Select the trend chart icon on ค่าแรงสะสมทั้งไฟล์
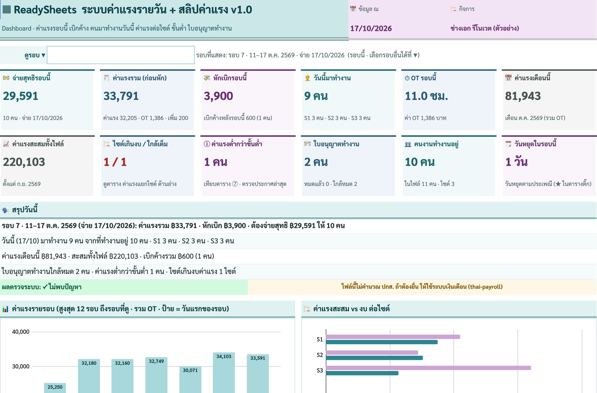This screenshot has width=597, height=393. click(6, 144)
